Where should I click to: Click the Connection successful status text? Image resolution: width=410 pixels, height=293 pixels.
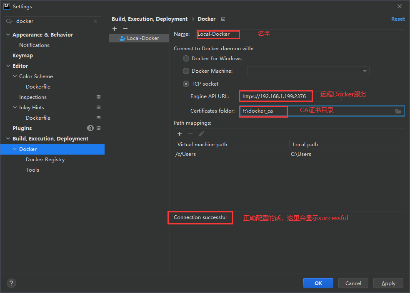pyautogui.click(x=200, y=217)
